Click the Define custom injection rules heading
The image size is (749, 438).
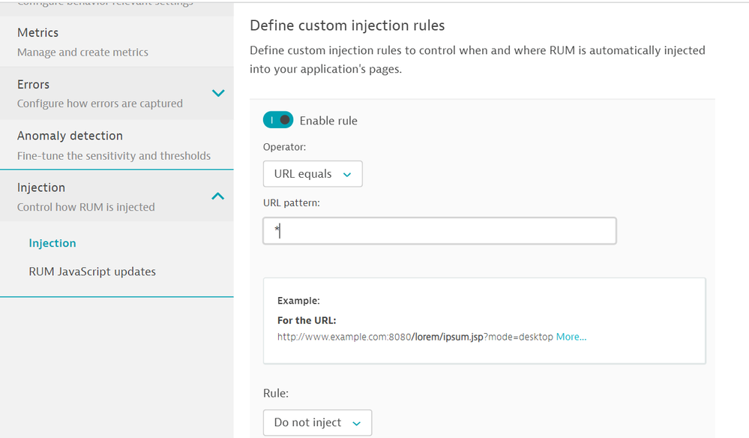(x=347, y=25)
